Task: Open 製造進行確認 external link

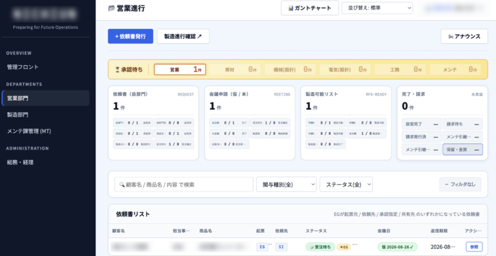Action: 183,36
